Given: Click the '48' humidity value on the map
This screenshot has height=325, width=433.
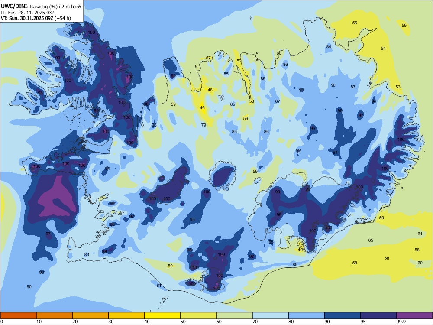Looking at the screenshot, I should click(x=210, y=90).
